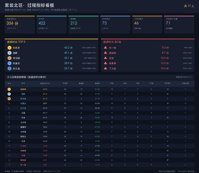The image size is (199, 173).
Task: Click the red rank 17 number in the table
Action: click(9, 165)
